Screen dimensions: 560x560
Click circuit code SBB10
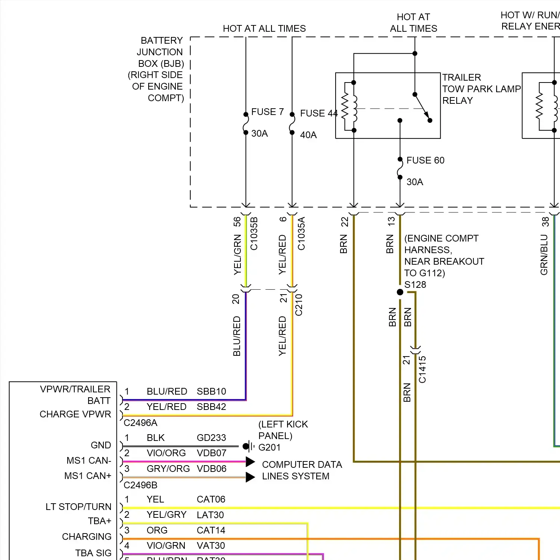tap(211, 391)
